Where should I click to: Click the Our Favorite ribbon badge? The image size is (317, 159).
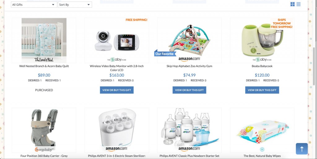pyautogui.click(x=165, y=54)
